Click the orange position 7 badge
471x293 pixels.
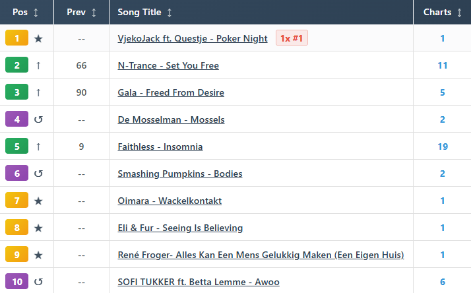click(17, 200)
